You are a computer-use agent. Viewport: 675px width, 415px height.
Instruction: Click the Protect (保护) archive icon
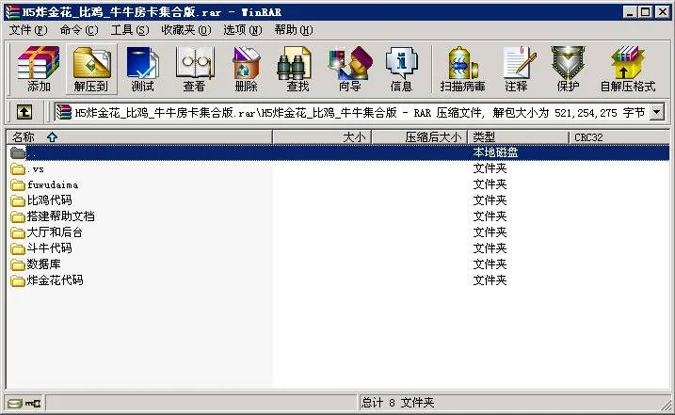point(568,70)
